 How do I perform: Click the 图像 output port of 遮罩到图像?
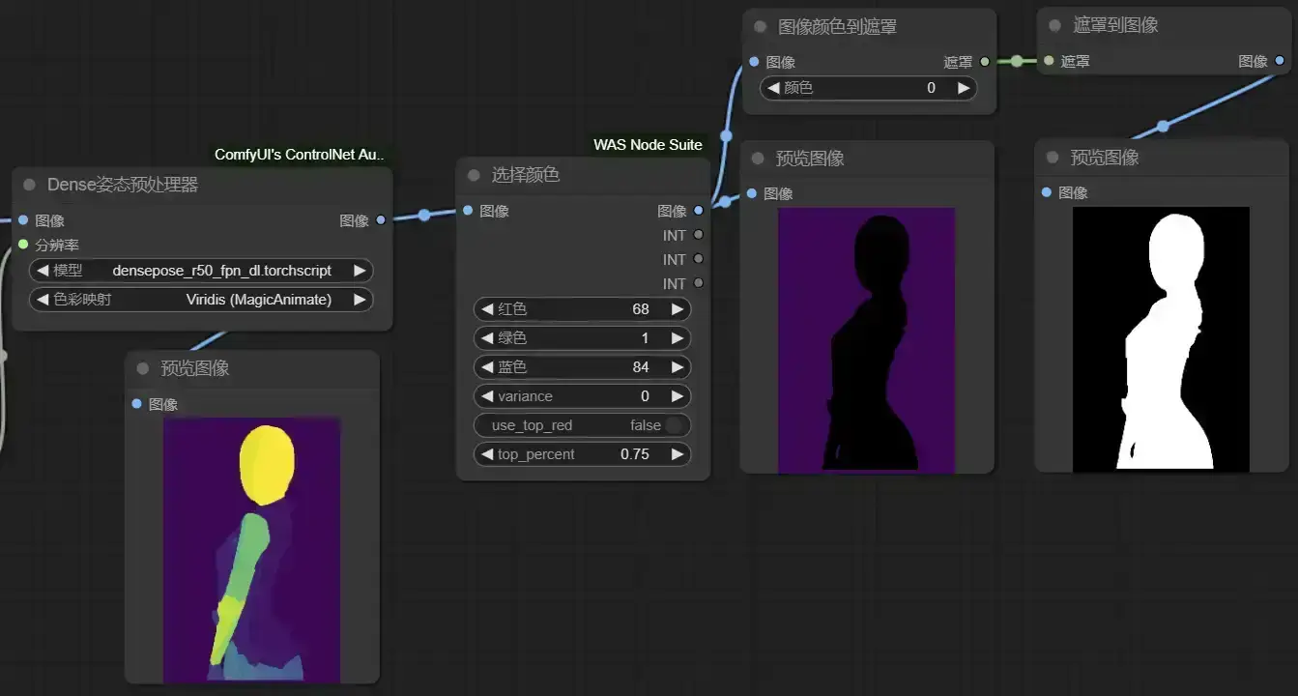[x=1280, y=61]
